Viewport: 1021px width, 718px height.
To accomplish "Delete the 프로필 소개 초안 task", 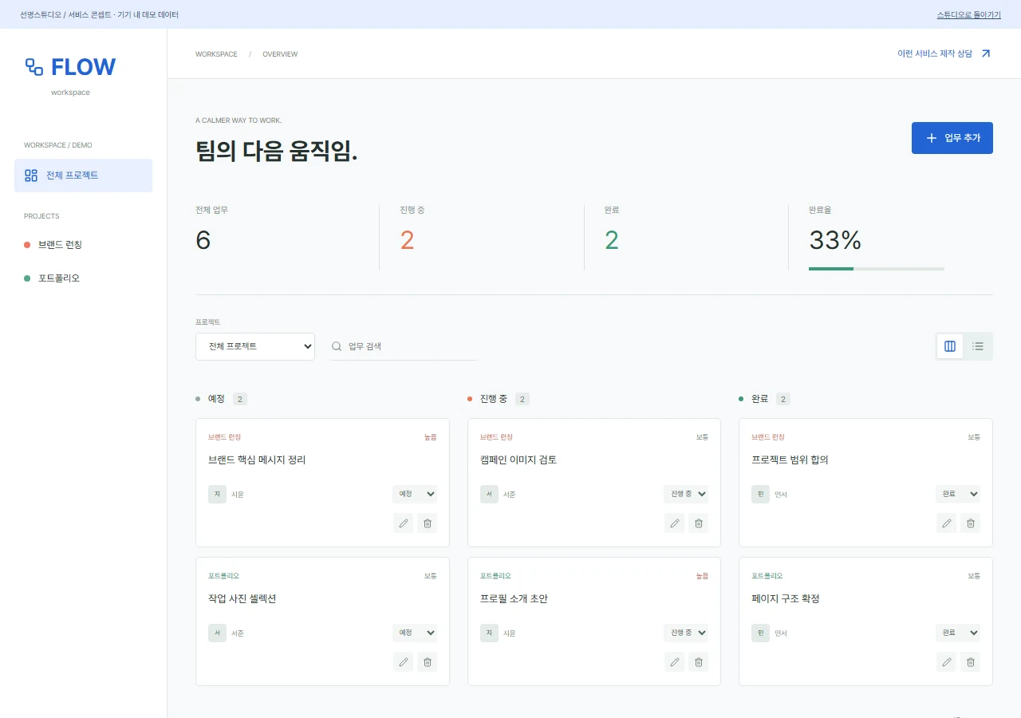I will coord(699,662).
